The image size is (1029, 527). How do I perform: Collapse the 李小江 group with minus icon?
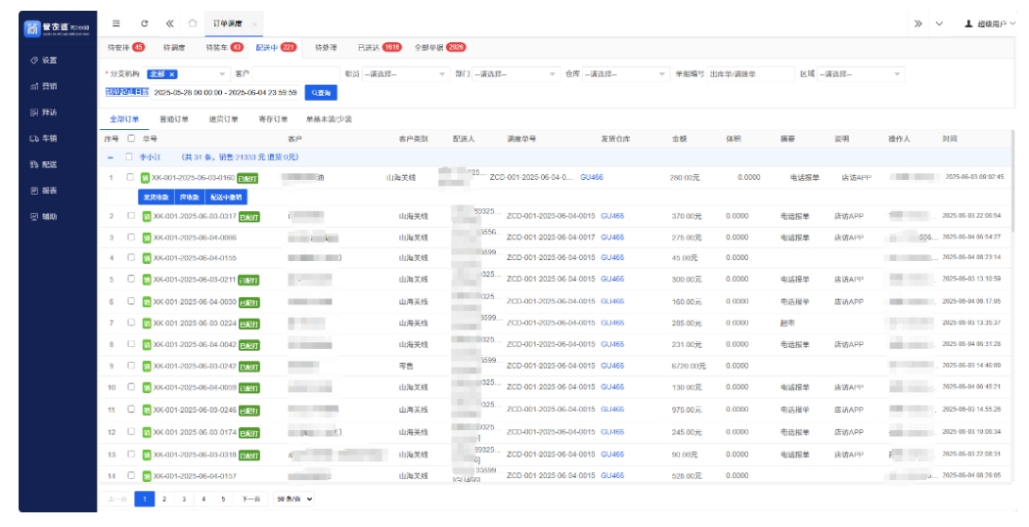(x=111, y=157)
